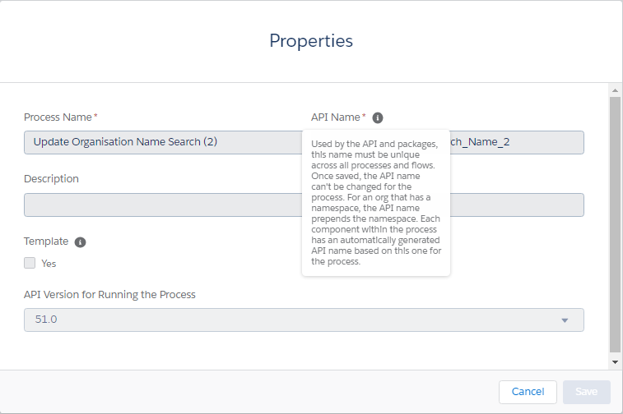This screenshot has height=414, width=623.
Task: Open the API Version 51.0 dropdown
Action: click(x=304, y=320)
